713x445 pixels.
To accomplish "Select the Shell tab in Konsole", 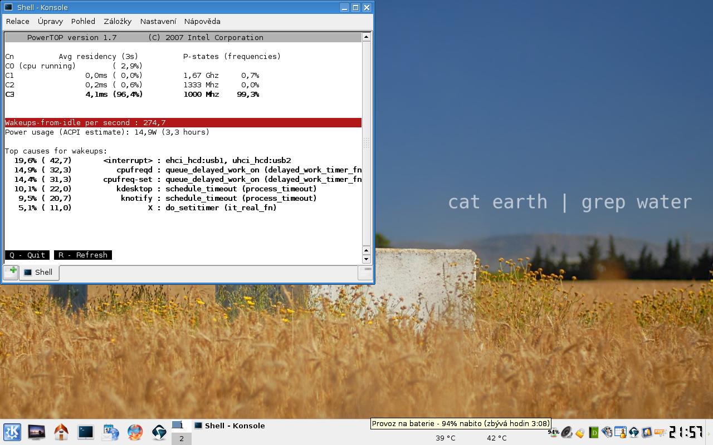I will click(x=39, y=272).
